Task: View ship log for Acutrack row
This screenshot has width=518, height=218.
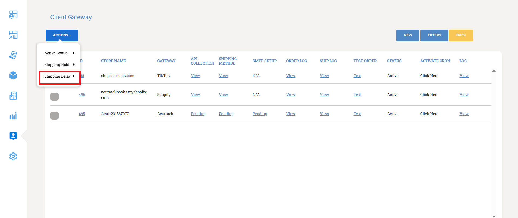Action: [x=324, y=114]
